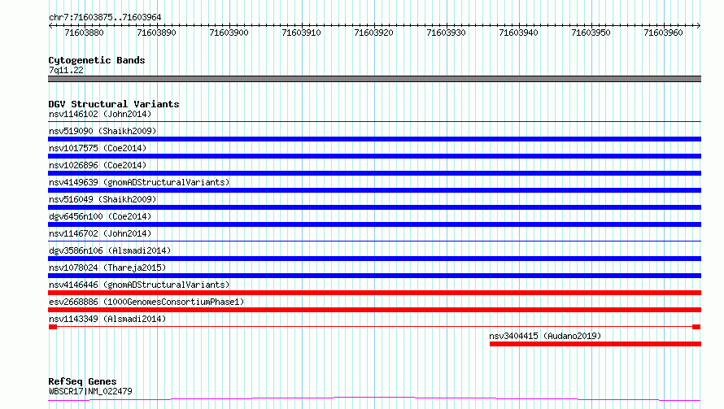Click the red bar of nsv4146446
The height and width of the screenshot is (409, 724).
click(x=374, y=293)
